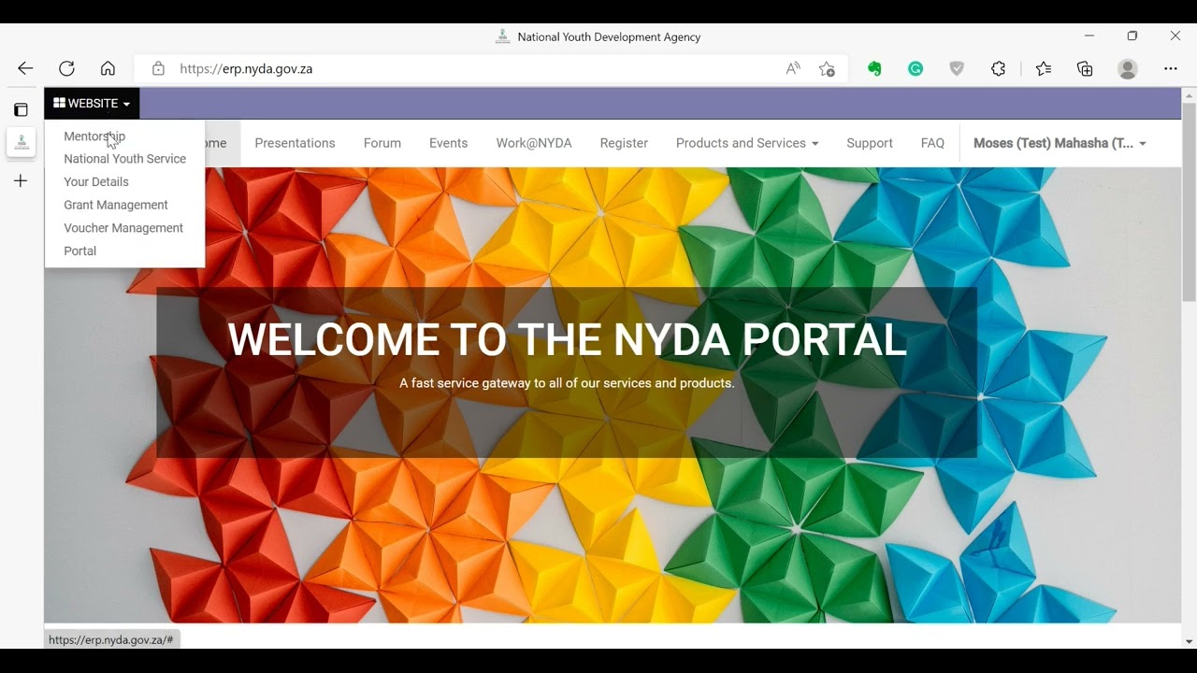
Task: Open the Forum page
Action: coord(382,143)
